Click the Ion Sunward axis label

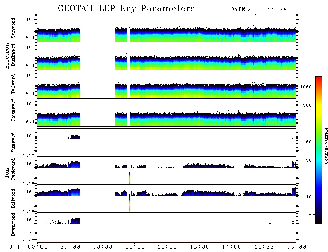click(13, 143)
